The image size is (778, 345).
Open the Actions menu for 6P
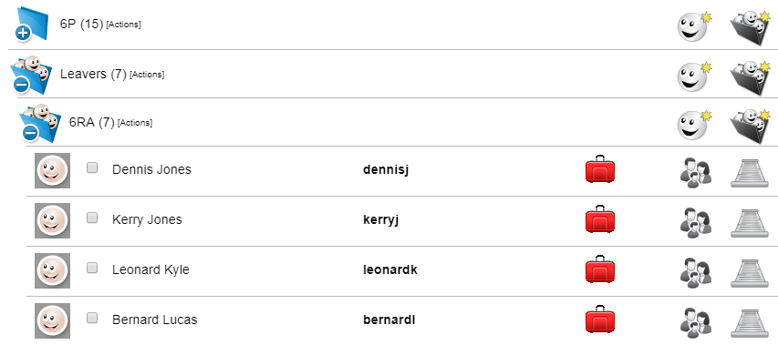[123, 25]
